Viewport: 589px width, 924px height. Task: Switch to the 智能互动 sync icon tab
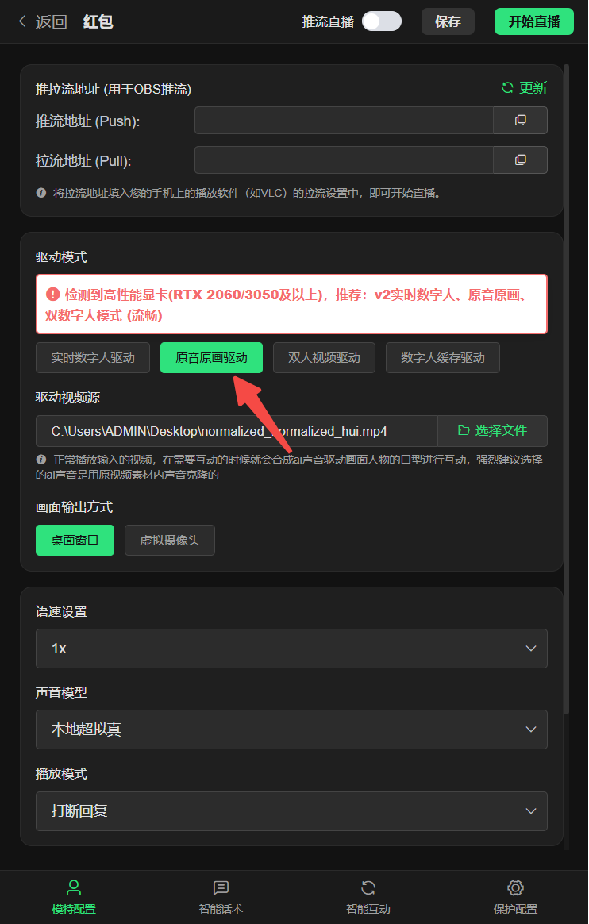pos(368,887)
